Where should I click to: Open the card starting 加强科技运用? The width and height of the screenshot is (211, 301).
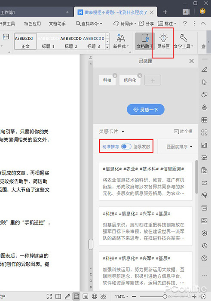[146, 270]
